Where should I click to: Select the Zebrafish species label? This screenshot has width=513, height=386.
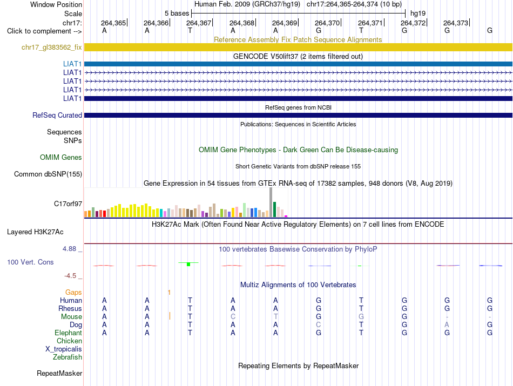pyautogui.click(x=67, y=357)
